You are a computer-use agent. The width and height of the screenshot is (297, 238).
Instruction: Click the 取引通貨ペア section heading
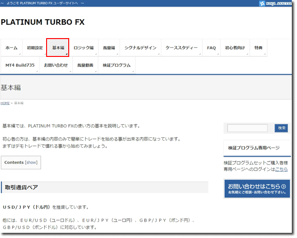coord(21,188)
